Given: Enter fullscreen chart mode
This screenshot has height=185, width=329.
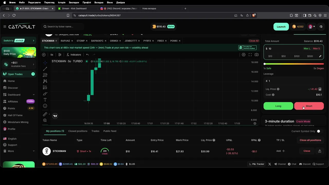Looking at the screenshot, I should click(x=250, y=55).
